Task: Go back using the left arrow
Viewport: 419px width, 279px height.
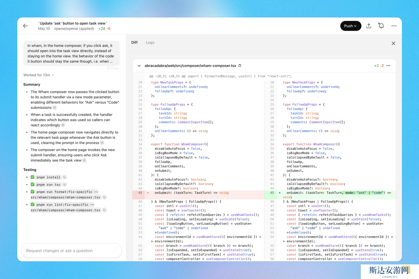Action: click(x=26, y=26)
